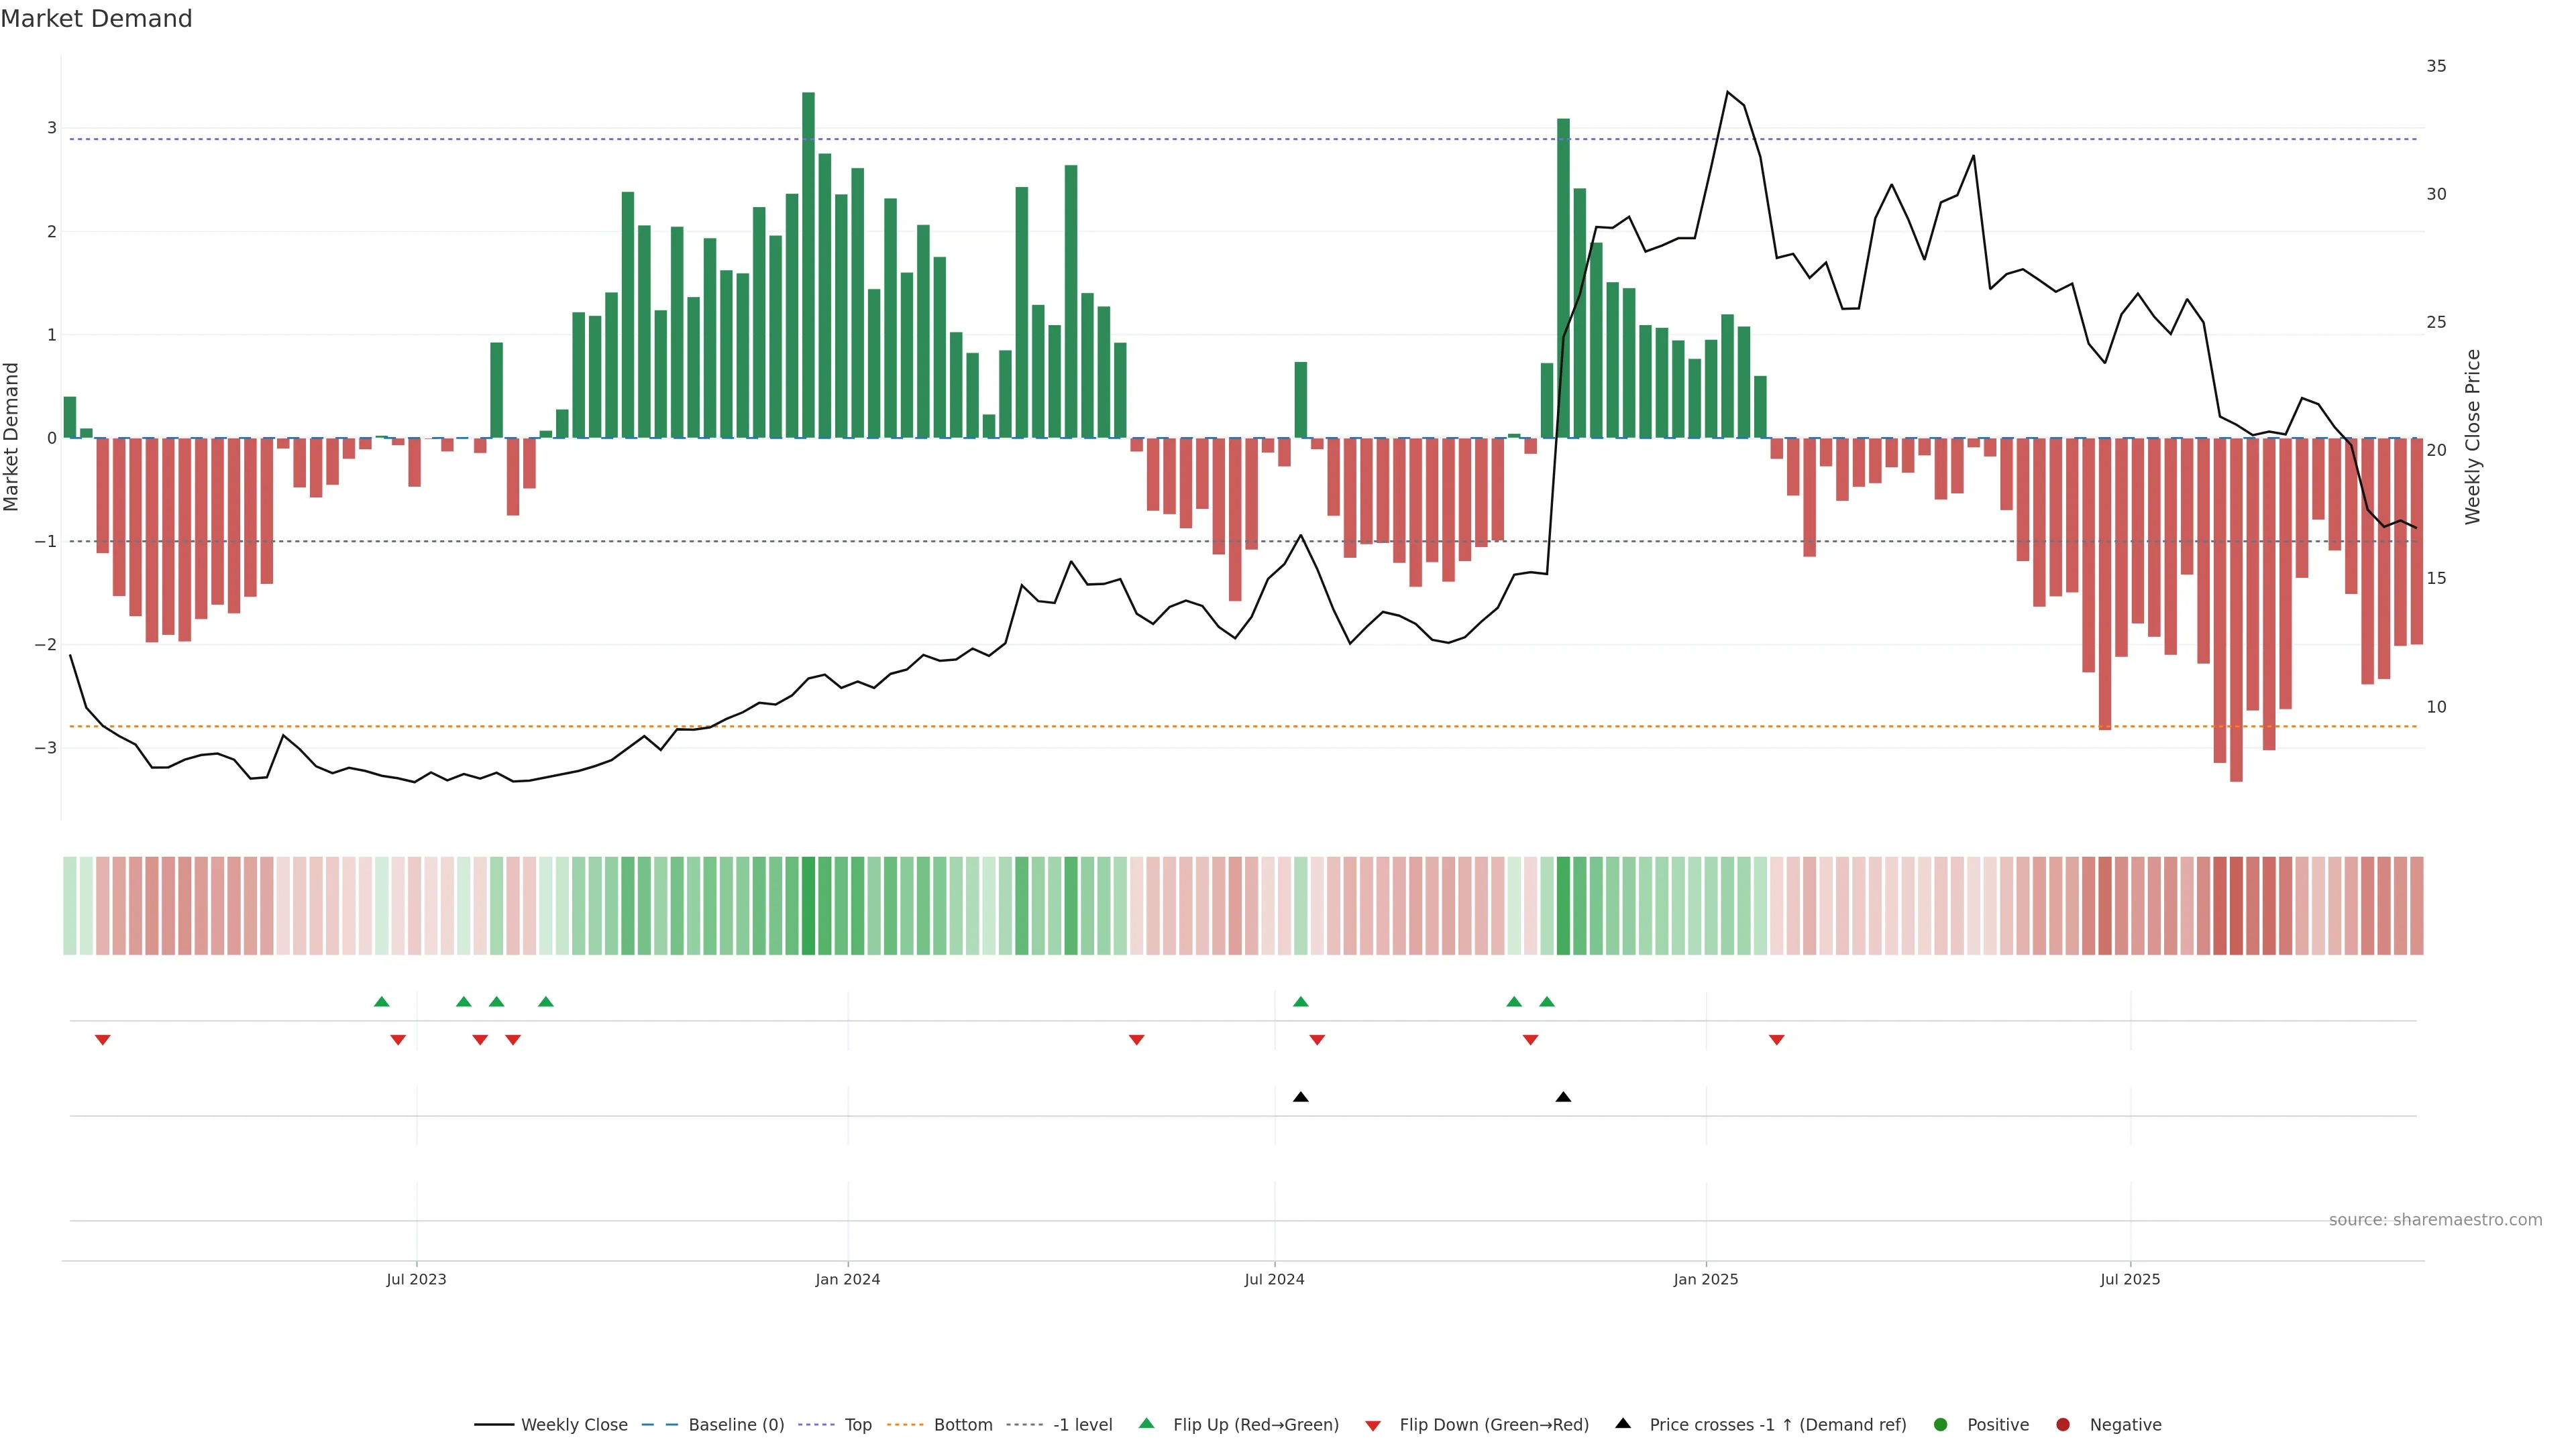
Task: Click Price crosses -1 black triangle legend icon
Action: [1623, 1424]
